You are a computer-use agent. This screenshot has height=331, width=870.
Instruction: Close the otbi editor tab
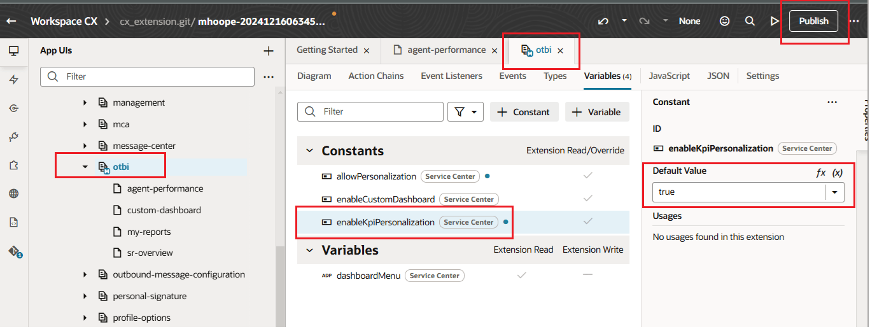coord(560,50)
